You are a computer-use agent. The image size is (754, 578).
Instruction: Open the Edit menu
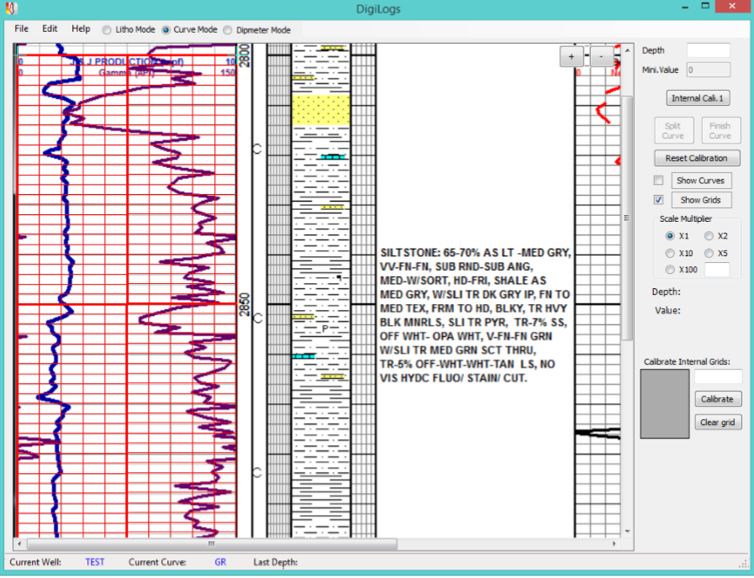coord(50,29)
